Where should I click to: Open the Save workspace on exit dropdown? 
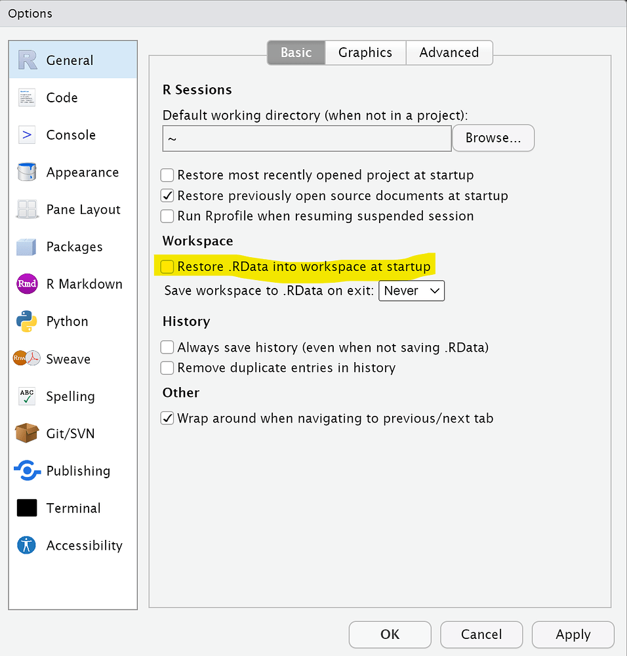tap(412, 291)
